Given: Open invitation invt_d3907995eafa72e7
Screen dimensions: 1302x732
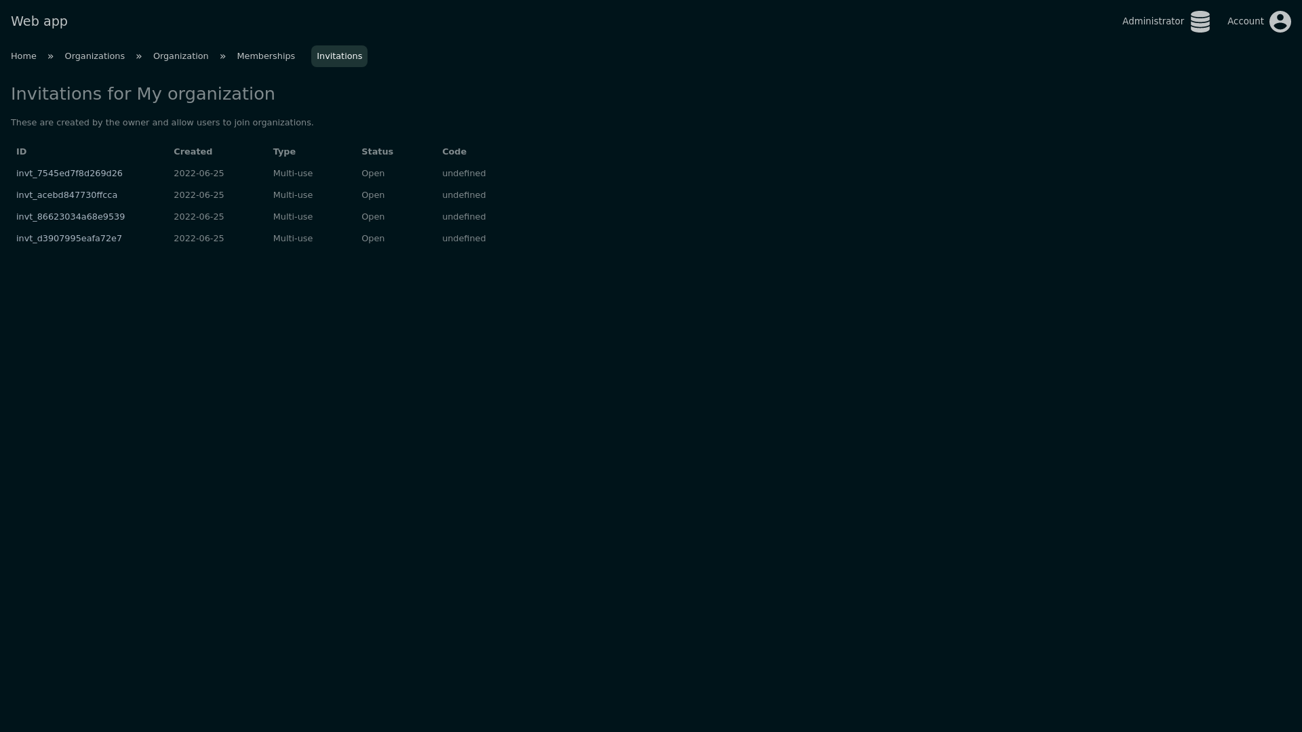Looking at the screenshot, I should (69, 239).
